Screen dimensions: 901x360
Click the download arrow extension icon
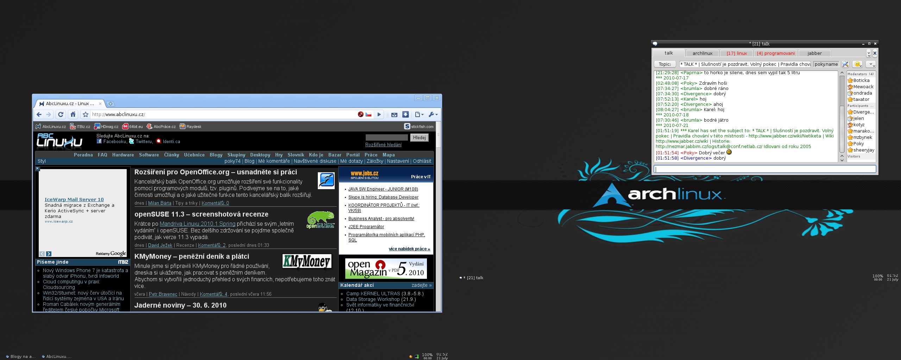(x=405, y=114)
